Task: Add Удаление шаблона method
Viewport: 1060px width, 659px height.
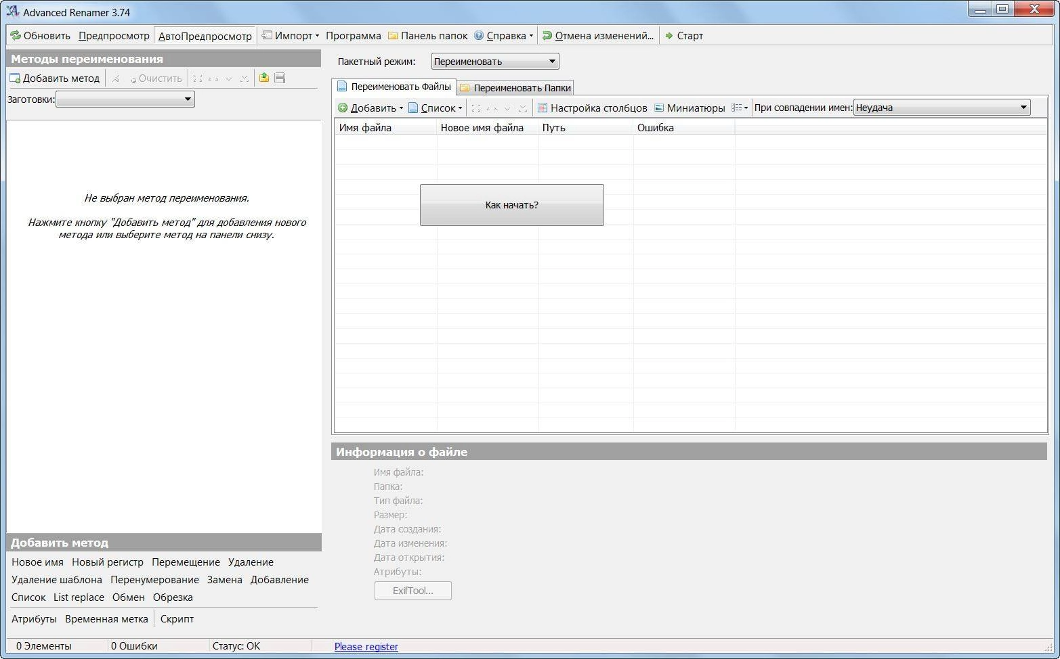Action: (x=57, y=580)
